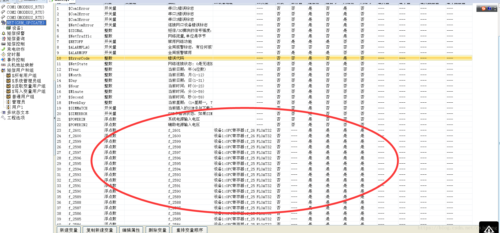Image resolution: width=500 pixels, height=233 pixels.
Task: Open 来电动作 via its green phone icon
Action: [x=3, y=49]
